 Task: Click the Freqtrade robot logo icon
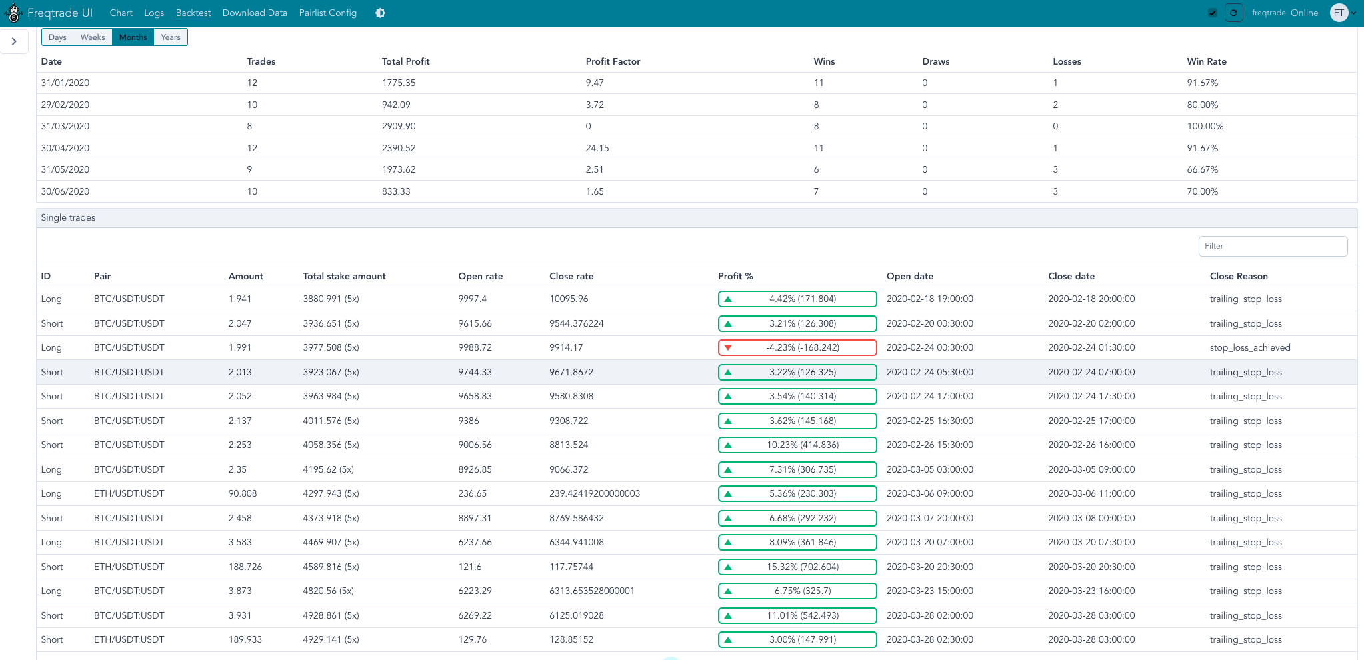coord(13,13)
